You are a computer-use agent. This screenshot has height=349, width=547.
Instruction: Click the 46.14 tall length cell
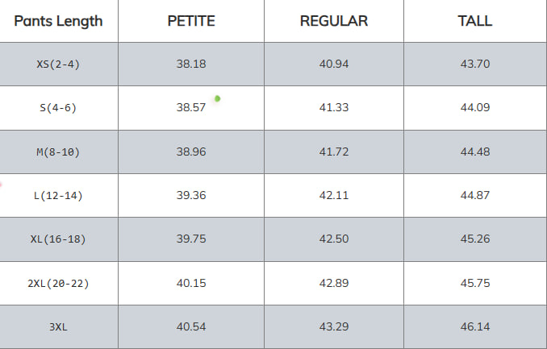click(x=474, y=326)
